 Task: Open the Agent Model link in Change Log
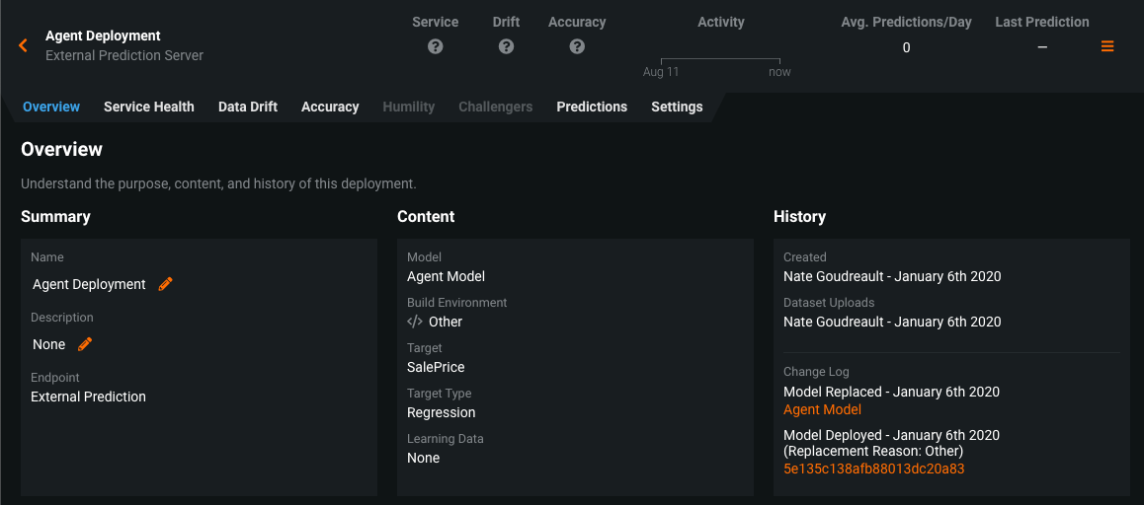point(822,409)
